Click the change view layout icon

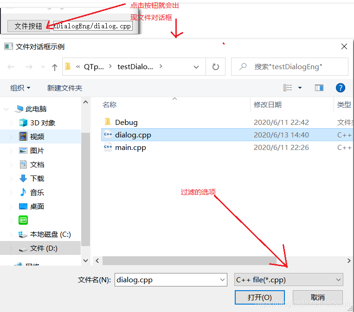[288, 88]
